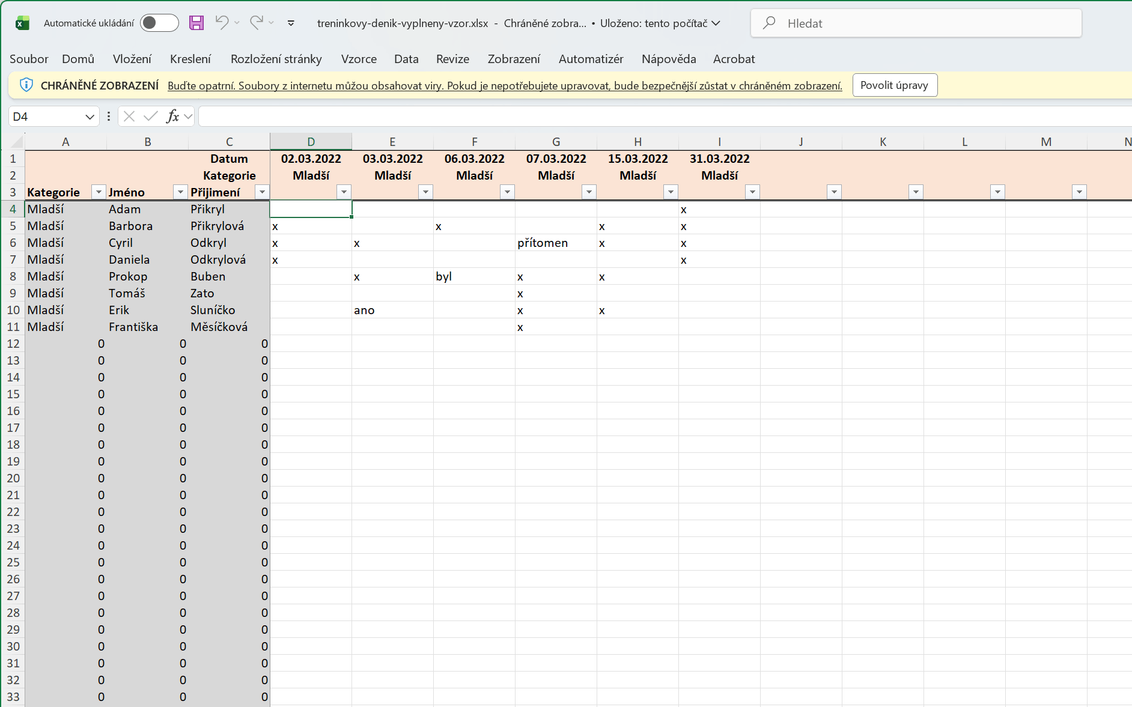Image resolution: width=1132 pixels, height=707 pixels.
Task: Click the protected view warning link
Action: pos(505,86)
